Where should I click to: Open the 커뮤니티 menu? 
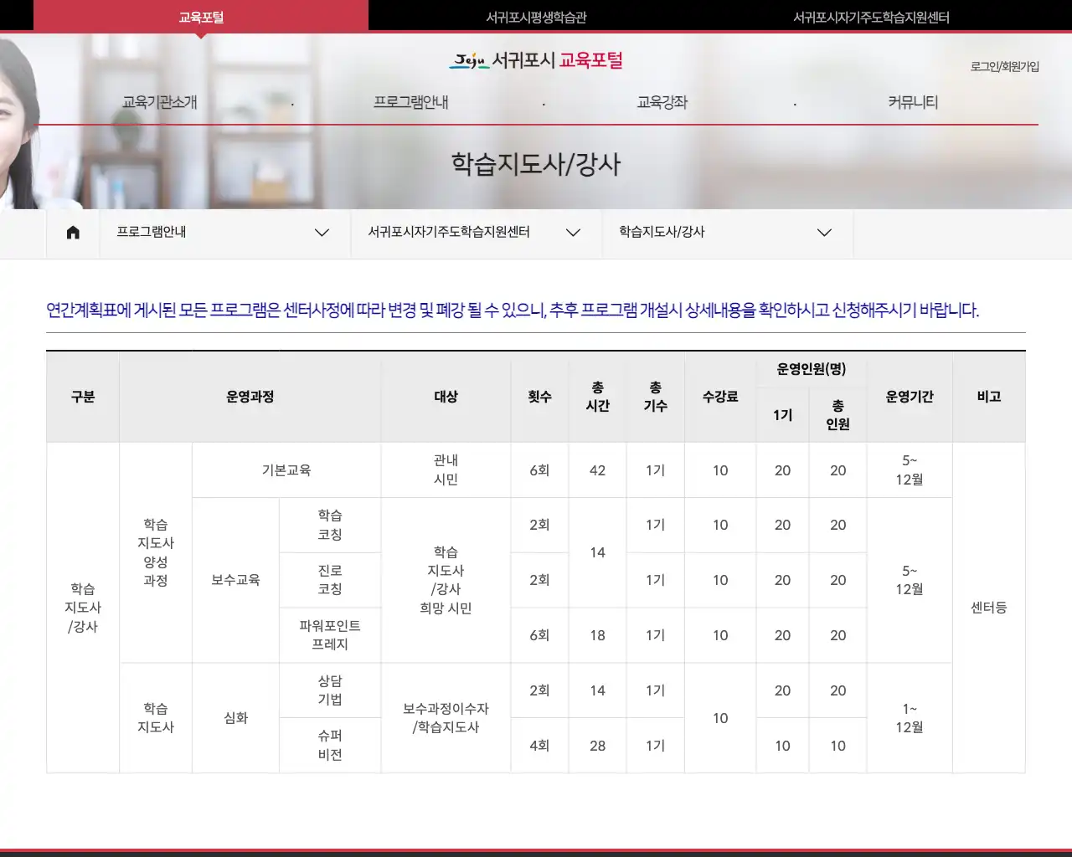(914, 102)
